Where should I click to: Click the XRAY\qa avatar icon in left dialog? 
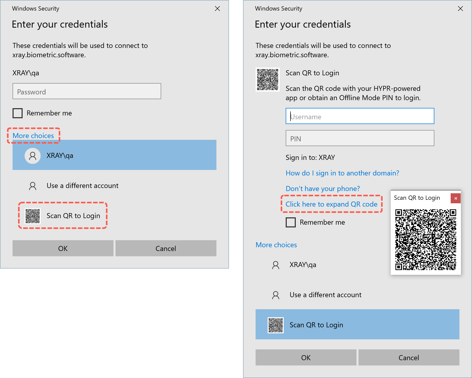coord(33,156)
